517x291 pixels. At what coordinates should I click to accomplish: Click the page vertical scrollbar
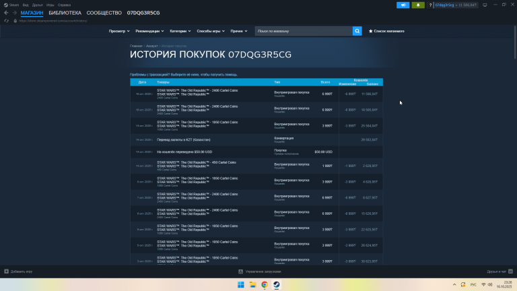coord(515,42)
